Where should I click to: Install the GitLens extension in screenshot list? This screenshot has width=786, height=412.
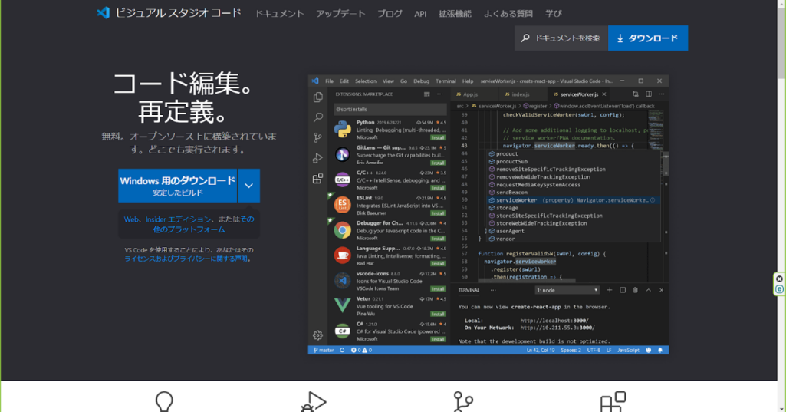(x=438, y=163)
